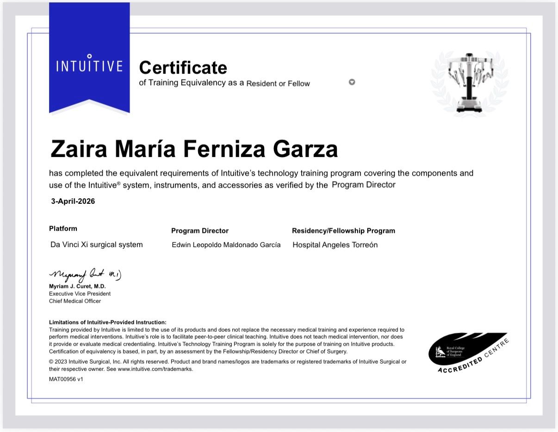Click the Limitations of Intuitive-Provided Instruction heading
This screenshot has width=558, height=432.
107,322
